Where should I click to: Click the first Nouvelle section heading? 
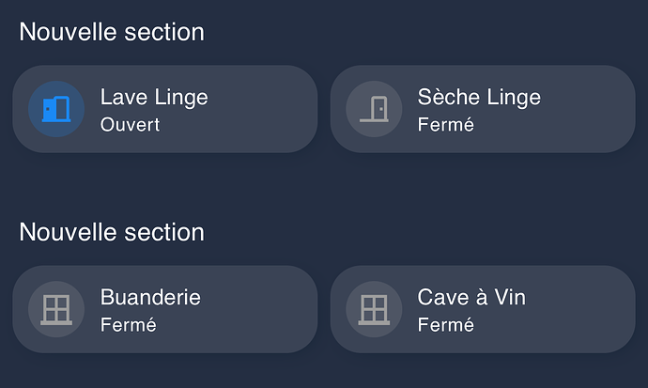(112, 32)
